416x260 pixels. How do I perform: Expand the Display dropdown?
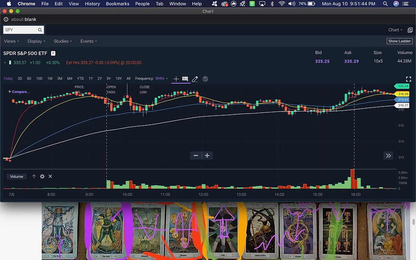tap(36, 41)
